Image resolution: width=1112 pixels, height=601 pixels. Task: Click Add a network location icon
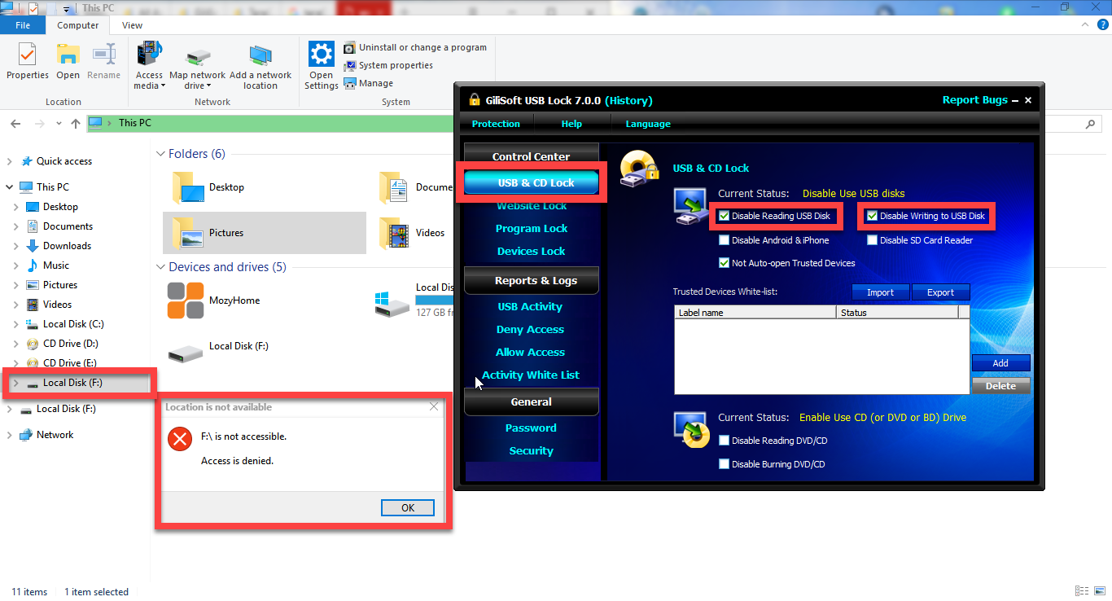point(260,55)
